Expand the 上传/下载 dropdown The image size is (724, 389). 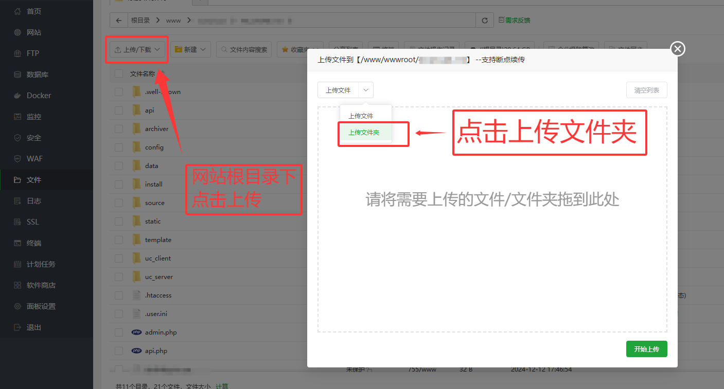click(x=137, y=50)
